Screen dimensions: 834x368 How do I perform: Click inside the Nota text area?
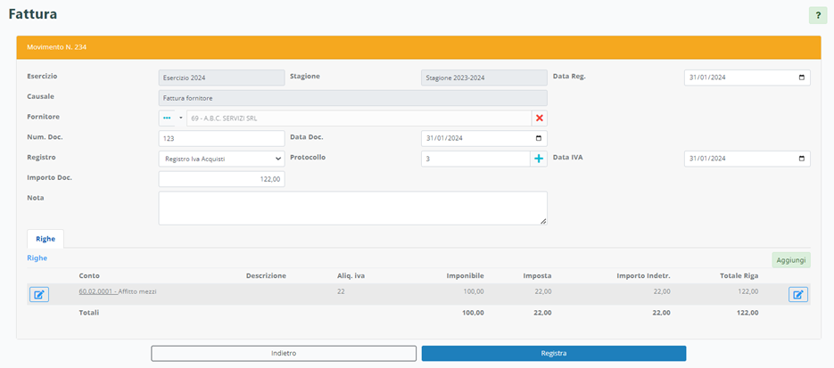click(352, 208)
